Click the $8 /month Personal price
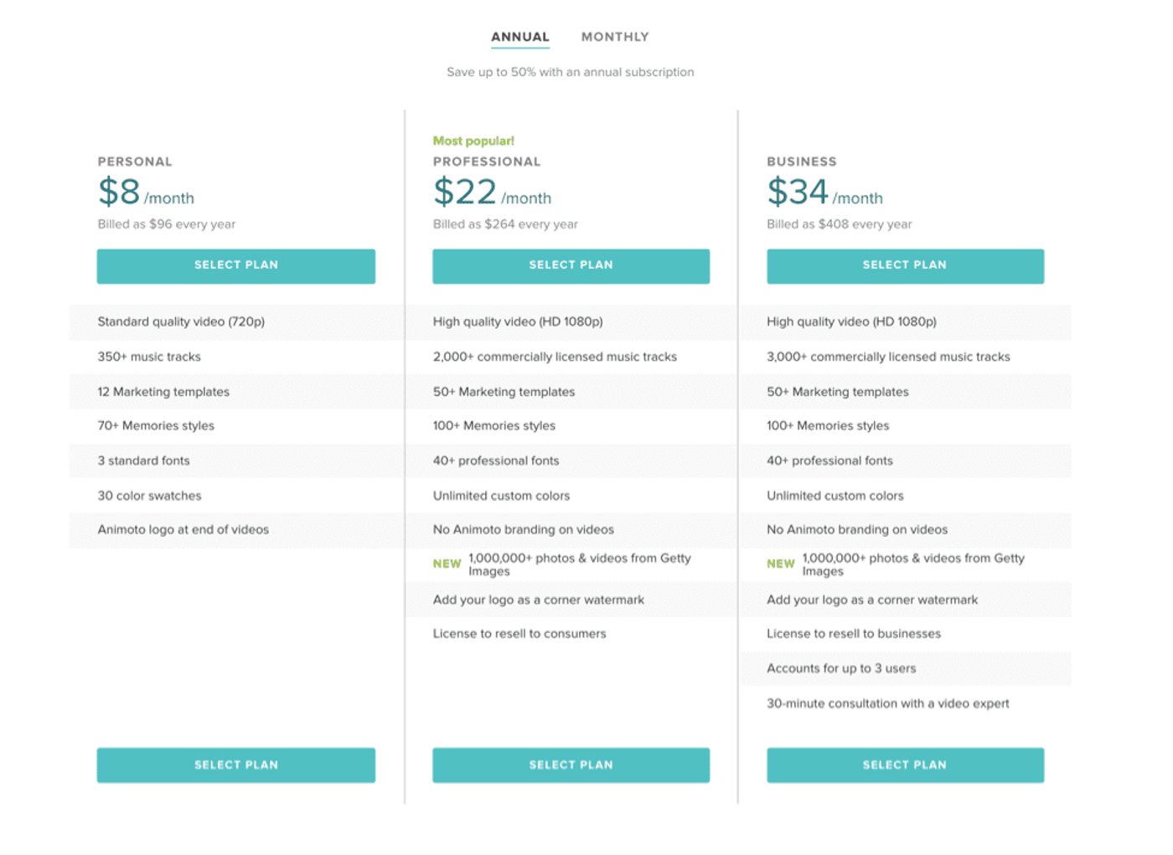The width and height of the screenshot is (1173, 855). pyautogui.click(x=146, y=193)
